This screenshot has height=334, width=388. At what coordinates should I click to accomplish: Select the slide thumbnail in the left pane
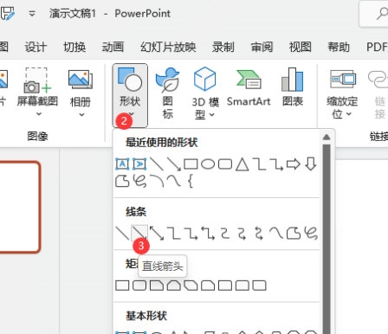pyautogui.click(x=19, y=207)
